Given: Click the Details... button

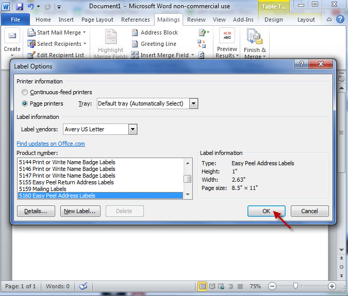Looking at the screenshot, I should coord(36,211).
